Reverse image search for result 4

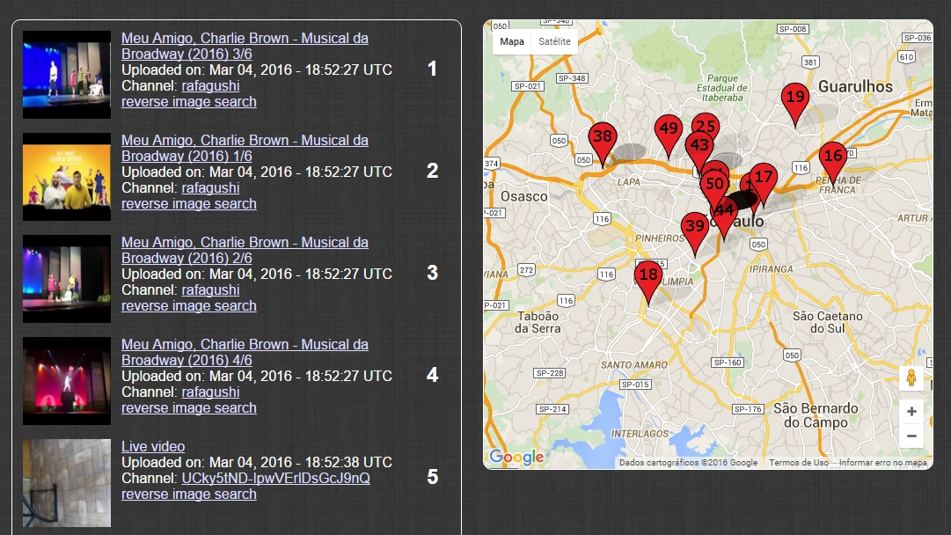pyautogui.click(x=188, y=407)
